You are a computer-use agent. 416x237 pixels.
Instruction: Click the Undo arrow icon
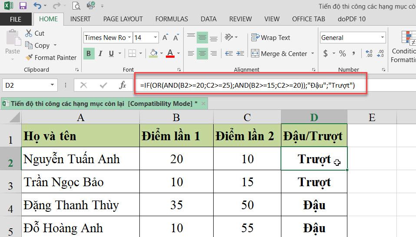point(37,6)
